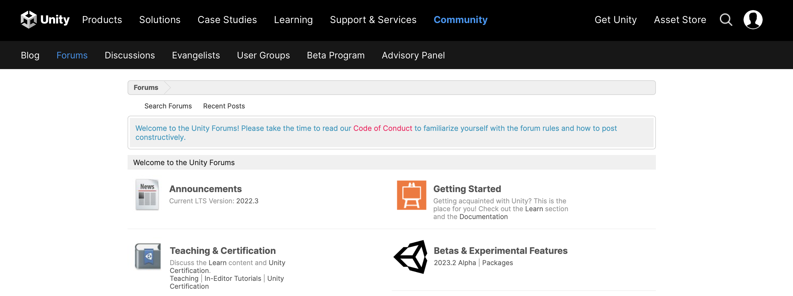This screenshot has width=793, height=296.
Task: Open the Packages subforum
Action: [x=497, y=263]
